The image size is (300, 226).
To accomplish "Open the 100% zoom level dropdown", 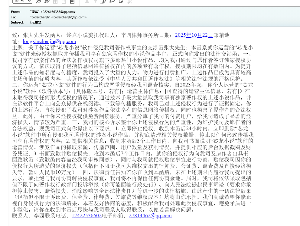I will [22, 1].
